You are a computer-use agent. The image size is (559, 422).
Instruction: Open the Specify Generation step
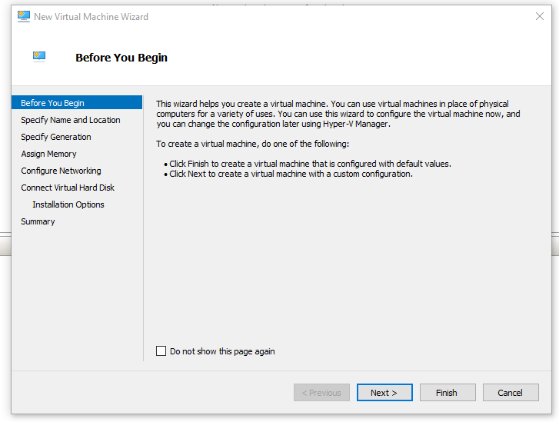[x=56, y=137]
